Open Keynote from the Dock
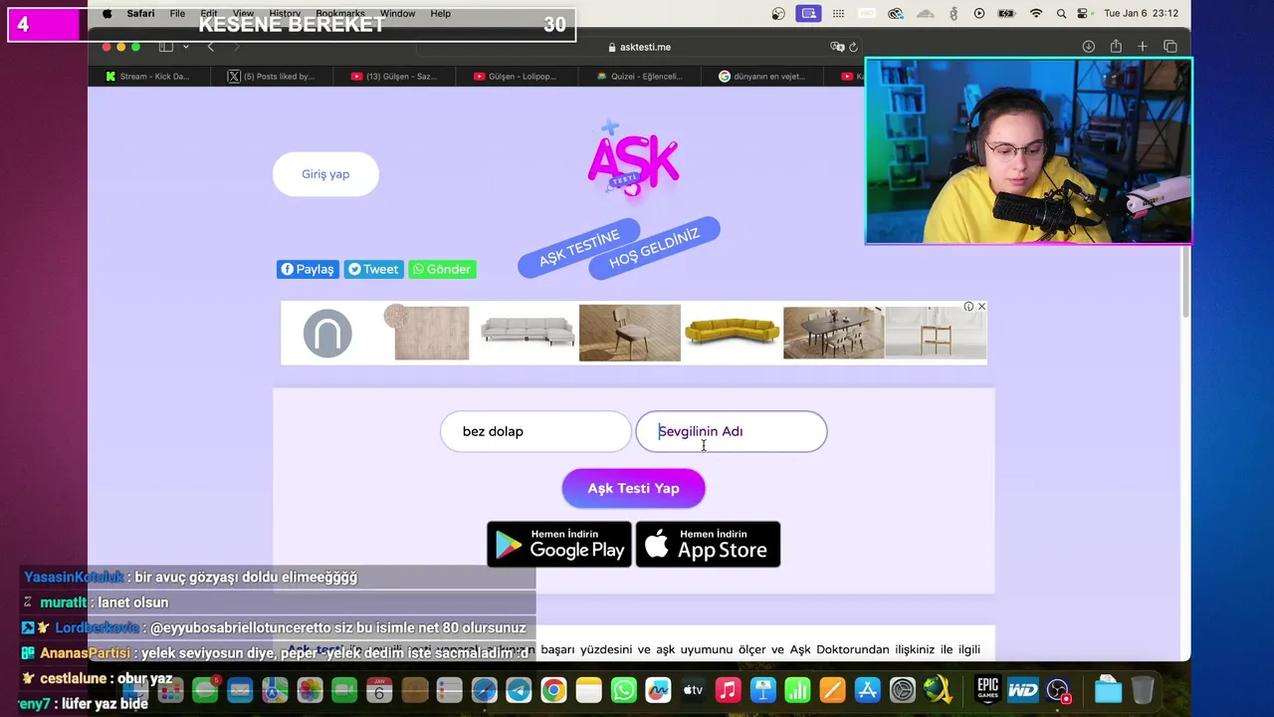 point(763,690)
